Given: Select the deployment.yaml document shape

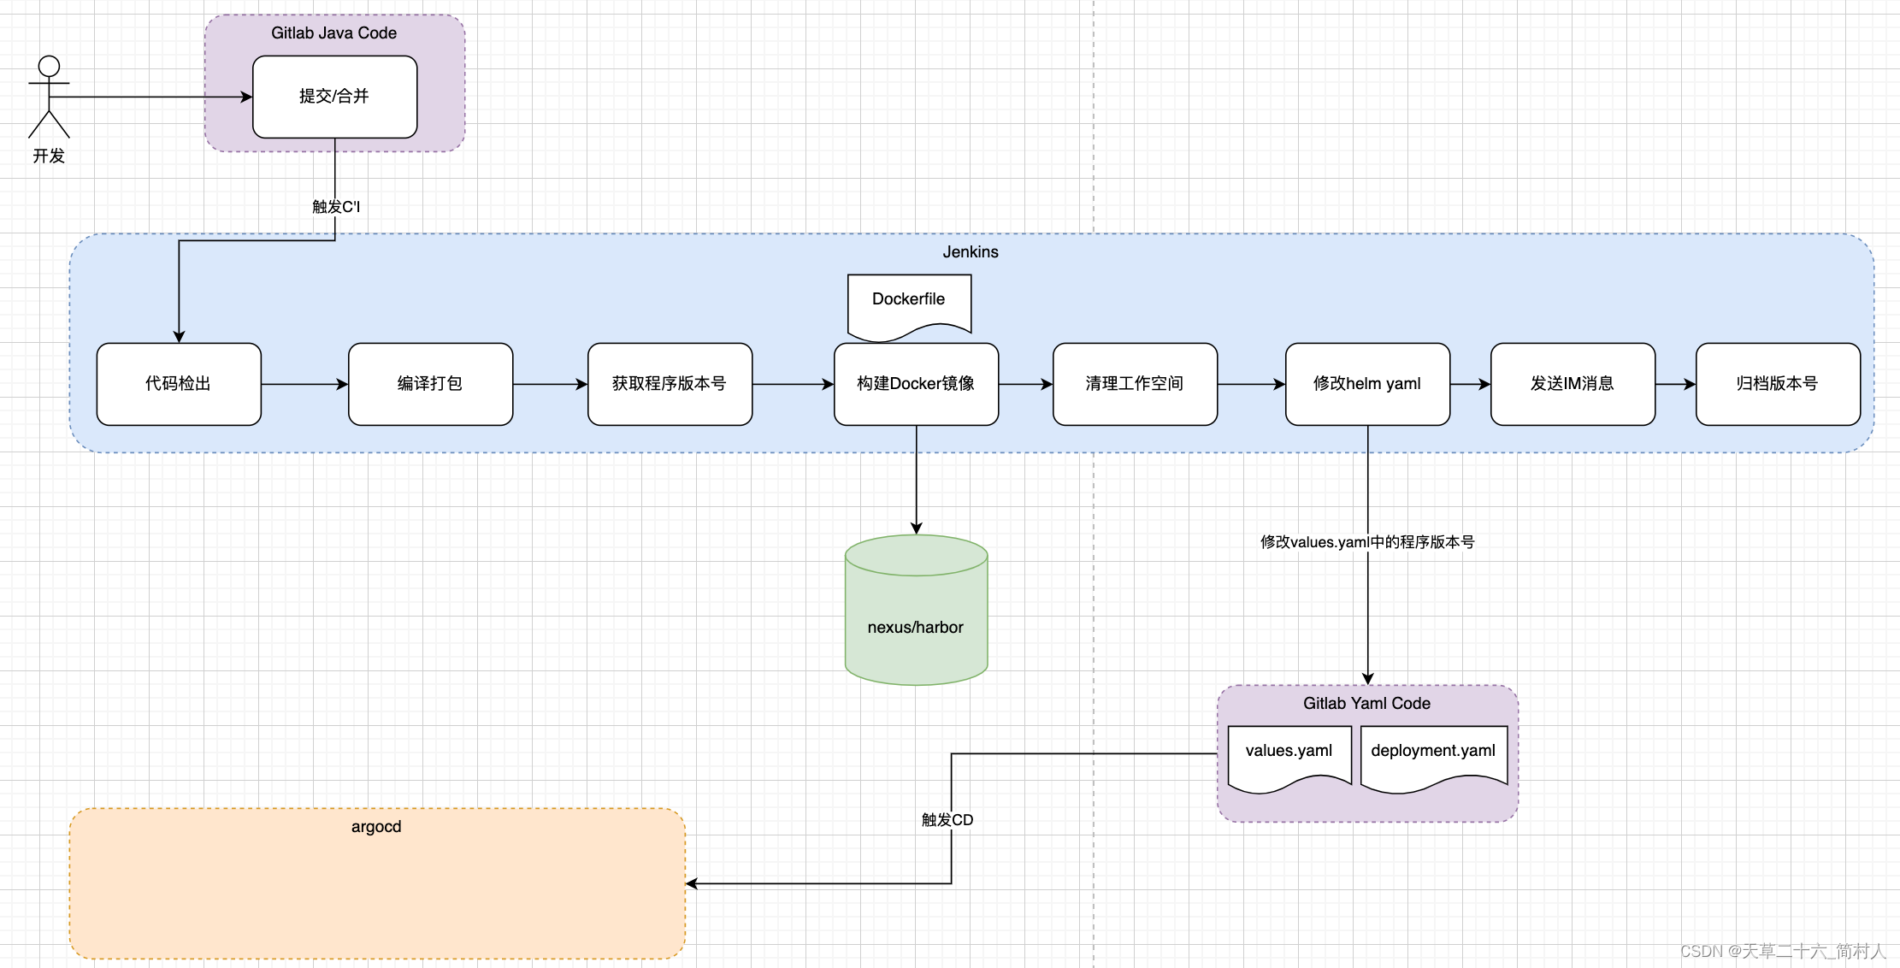Looking at the screenshot, I should (x=1434, y=758).
